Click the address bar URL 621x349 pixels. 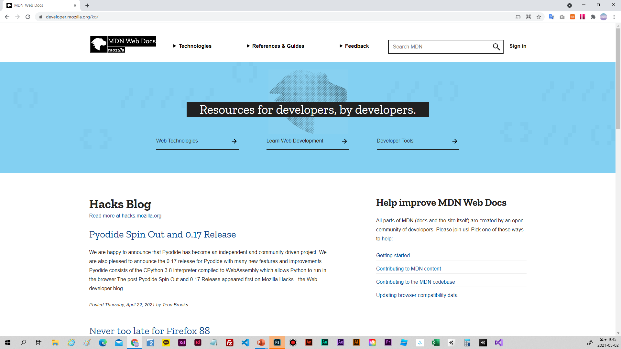72,17
